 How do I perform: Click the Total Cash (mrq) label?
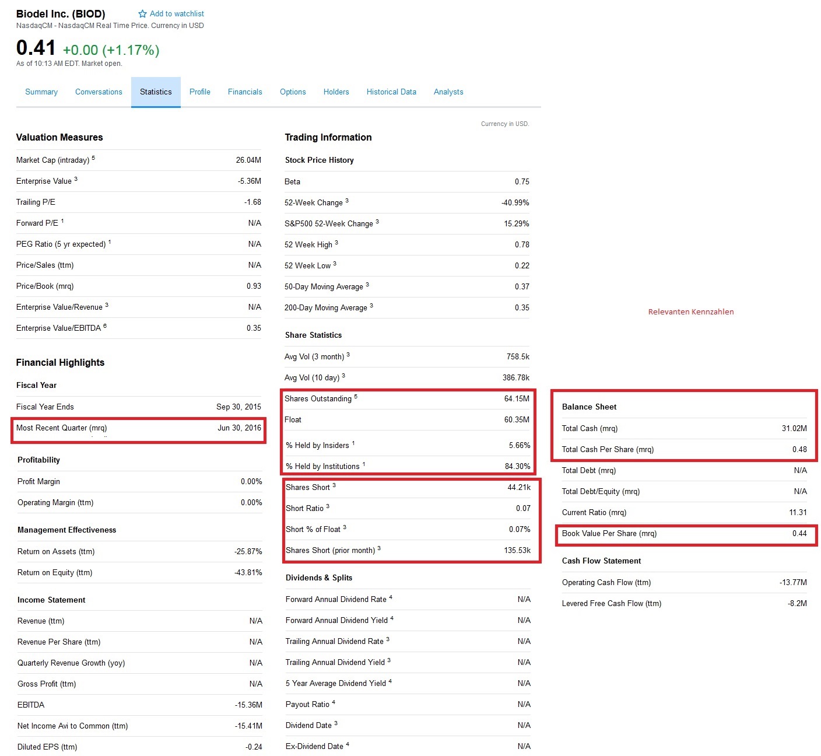tap(590, 429)
